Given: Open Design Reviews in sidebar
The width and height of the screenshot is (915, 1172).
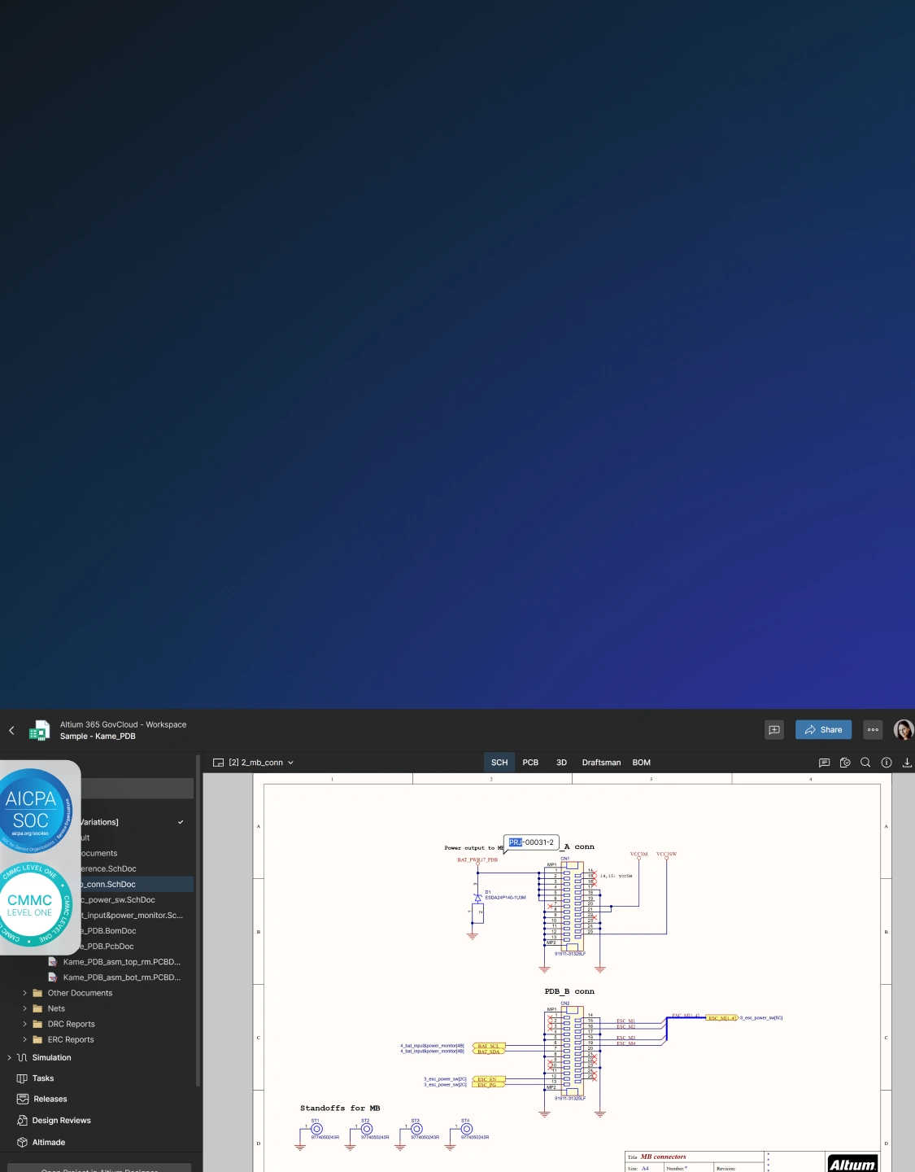Looking at the screenshot, I should click(61, 1121).
